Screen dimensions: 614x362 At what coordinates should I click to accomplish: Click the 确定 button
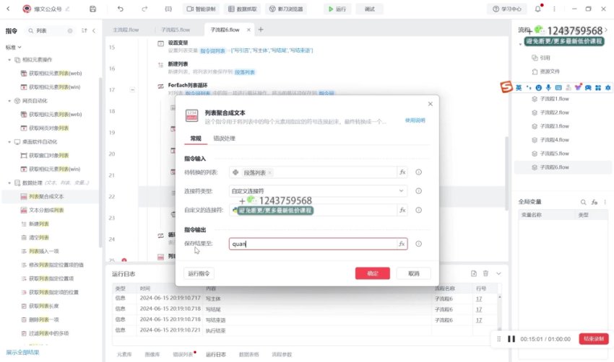[373, 273]
